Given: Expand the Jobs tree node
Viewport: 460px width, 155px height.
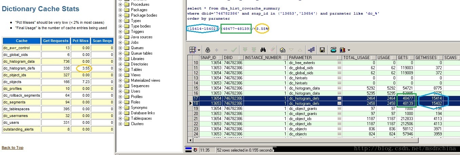Looking at the screenshot, I should pyautogui.click(x=120, y=42).
